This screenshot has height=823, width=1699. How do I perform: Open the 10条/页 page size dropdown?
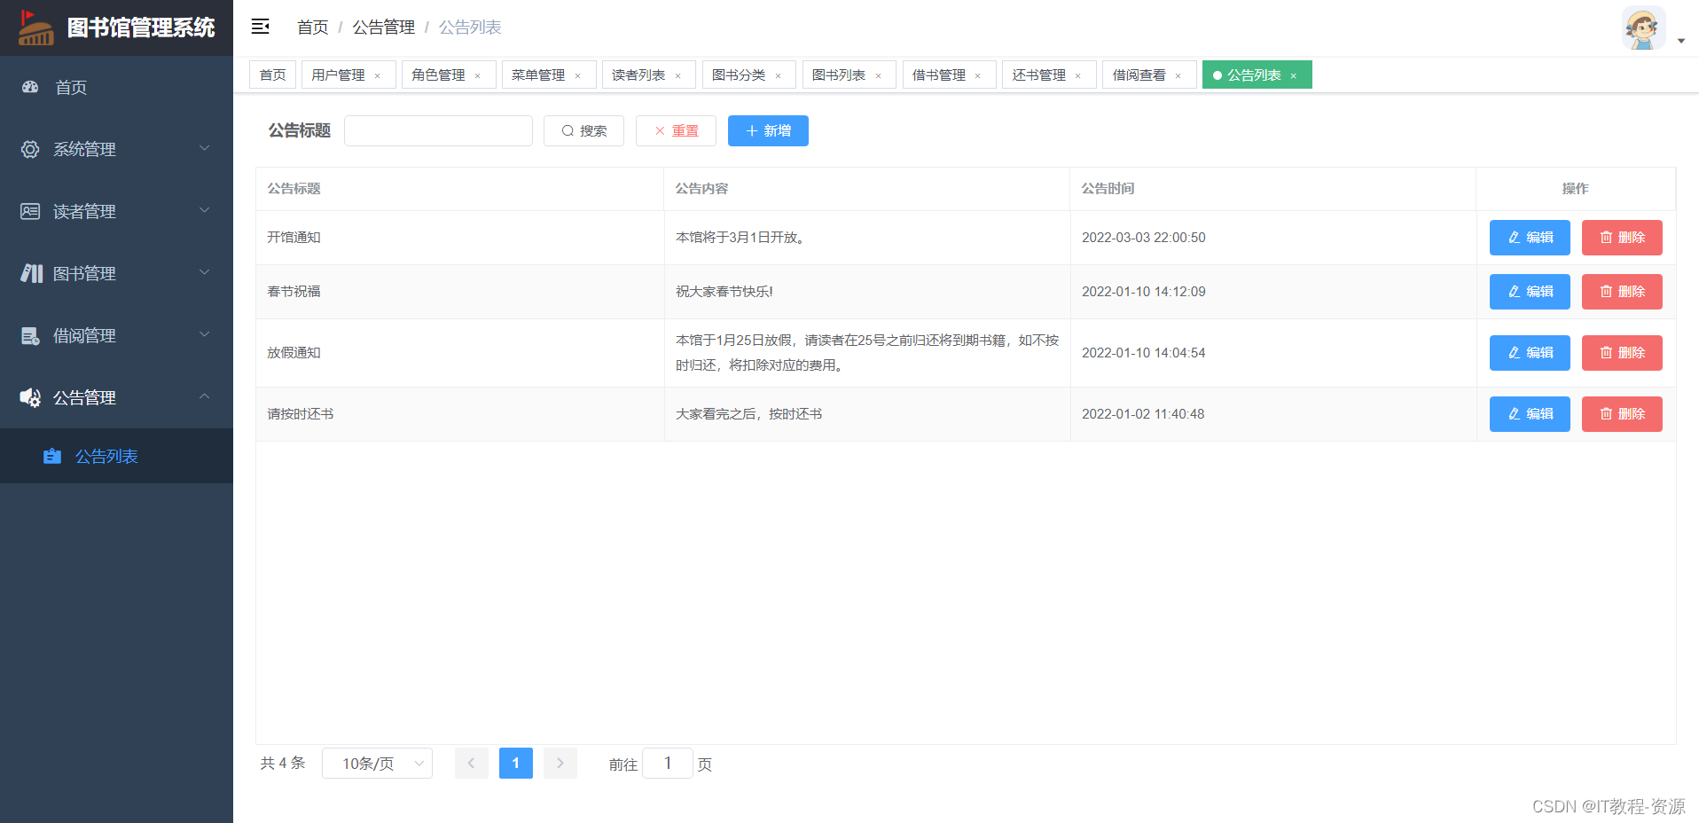[x=377, y=763]
